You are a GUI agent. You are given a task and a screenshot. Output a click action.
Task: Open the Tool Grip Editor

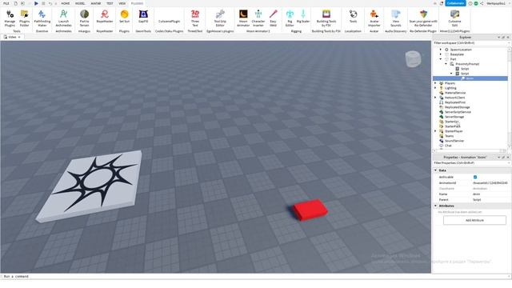tap(220, 18)
